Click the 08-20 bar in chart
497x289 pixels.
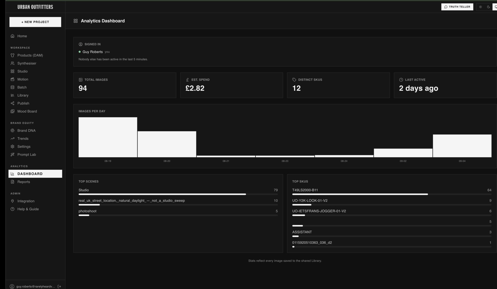tap(167, 144)
